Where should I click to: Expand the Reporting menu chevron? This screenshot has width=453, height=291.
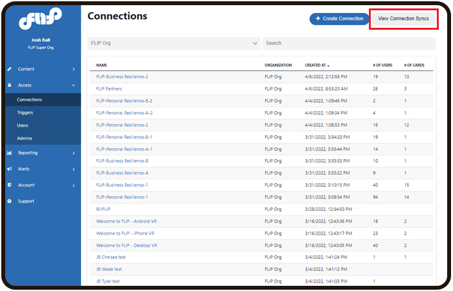74,153
